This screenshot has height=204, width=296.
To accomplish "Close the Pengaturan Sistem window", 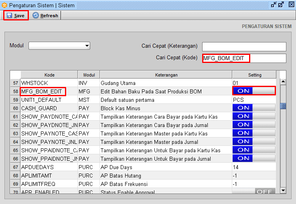I will click(x=292, y=4).
